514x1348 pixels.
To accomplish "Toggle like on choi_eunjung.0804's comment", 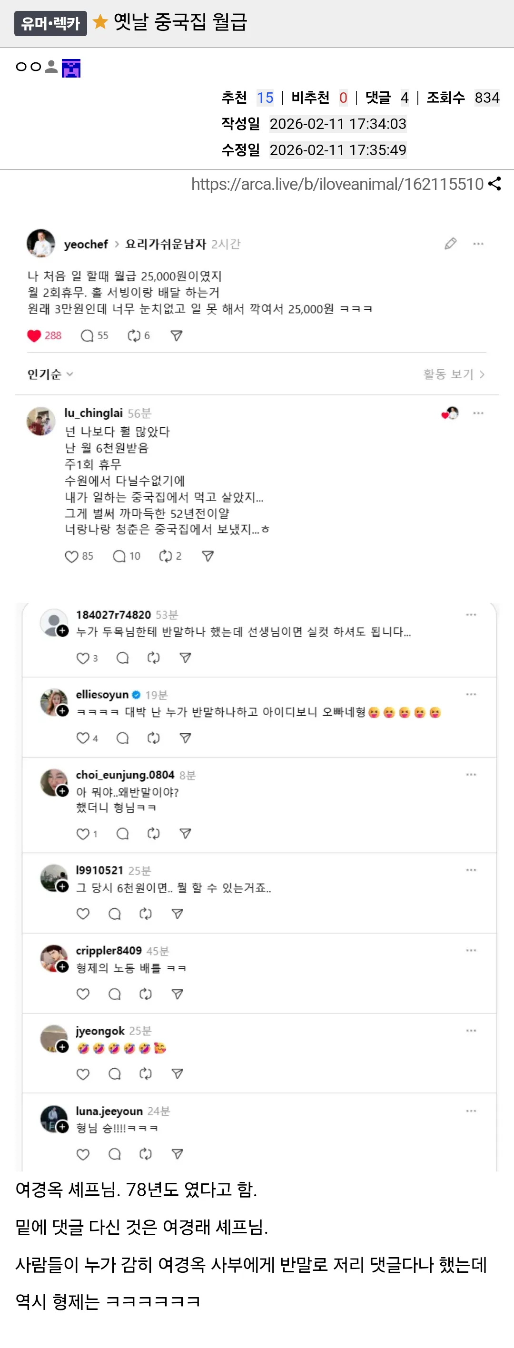I will pos(83,834).
